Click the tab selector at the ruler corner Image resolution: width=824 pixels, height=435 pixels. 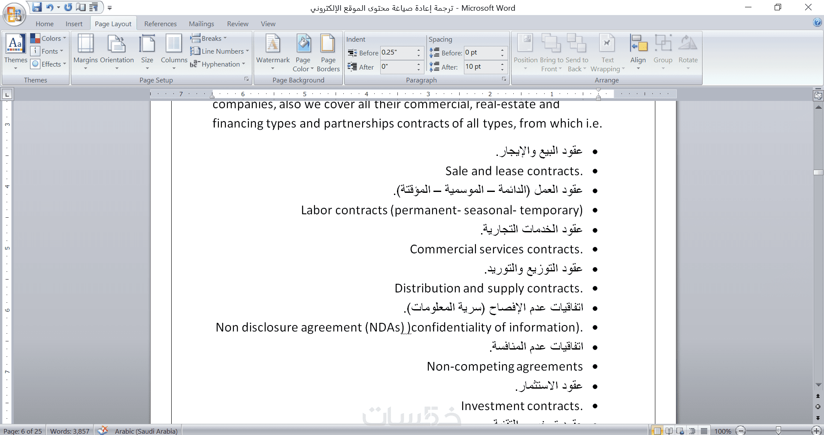click(7, 94)
